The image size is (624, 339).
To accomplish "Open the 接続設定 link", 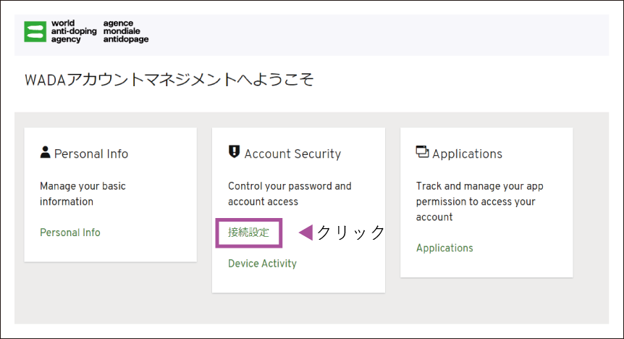I will pyautogui.click(x=249, y=233).
